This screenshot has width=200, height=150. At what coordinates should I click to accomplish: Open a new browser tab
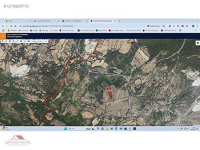120,21
